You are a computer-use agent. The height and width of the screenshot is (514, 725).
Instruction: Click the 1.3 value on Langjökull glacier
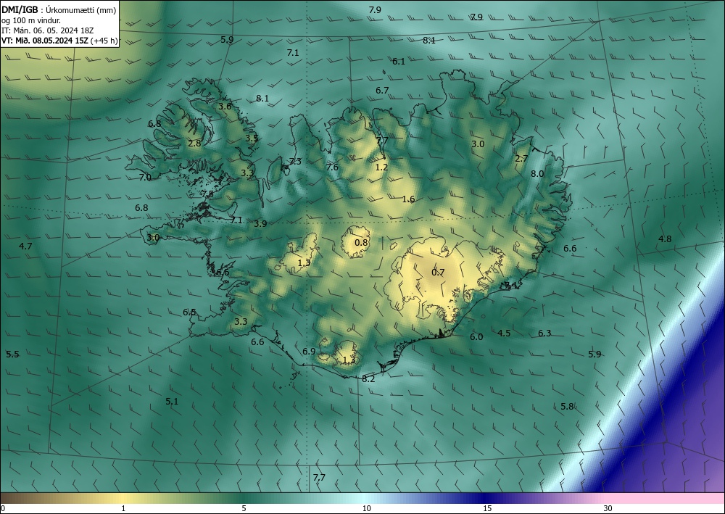tap(304, 263)
